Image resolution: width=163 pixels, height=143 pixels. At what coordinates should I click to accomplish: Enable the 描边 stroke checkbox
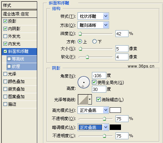5,104
